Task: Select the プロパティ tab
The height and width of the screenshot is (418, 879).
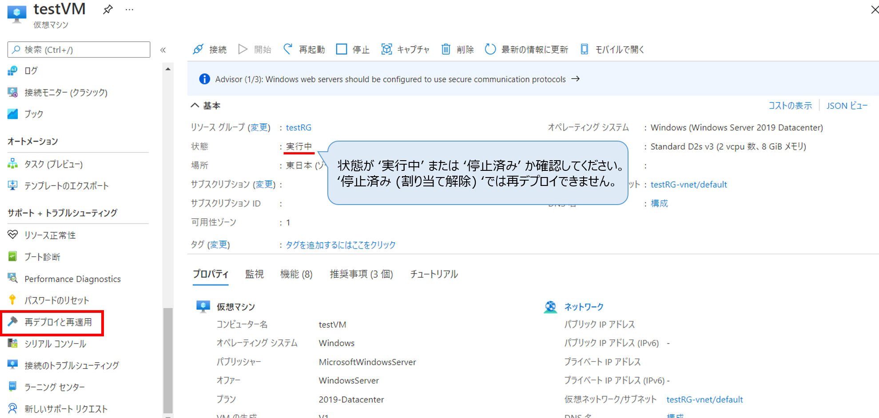Action: coord(211,274)
